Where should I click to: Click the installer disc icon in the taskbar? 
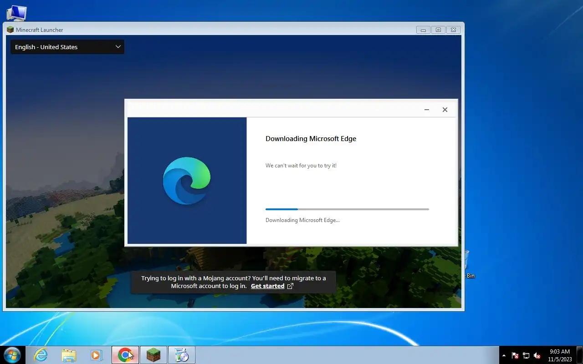tap(182, 355)
